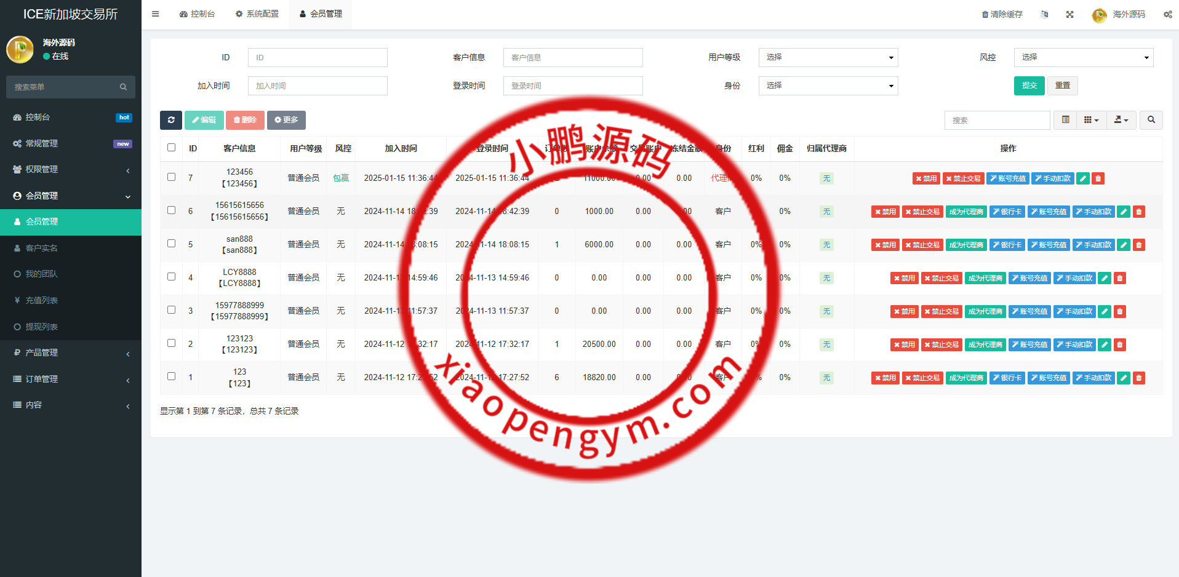Image resolution: width=1179 pixels, height=577 pixels.
Task: Click the 客户信息 filter input field
Action: [572, 57]
